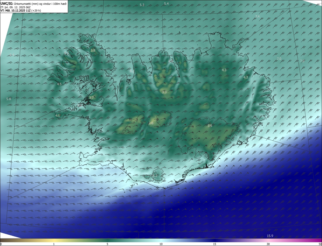The width and height of the screenshot is (322, 246).
Task: Click the color scale tick label 15
Action: tap(215, 244)
